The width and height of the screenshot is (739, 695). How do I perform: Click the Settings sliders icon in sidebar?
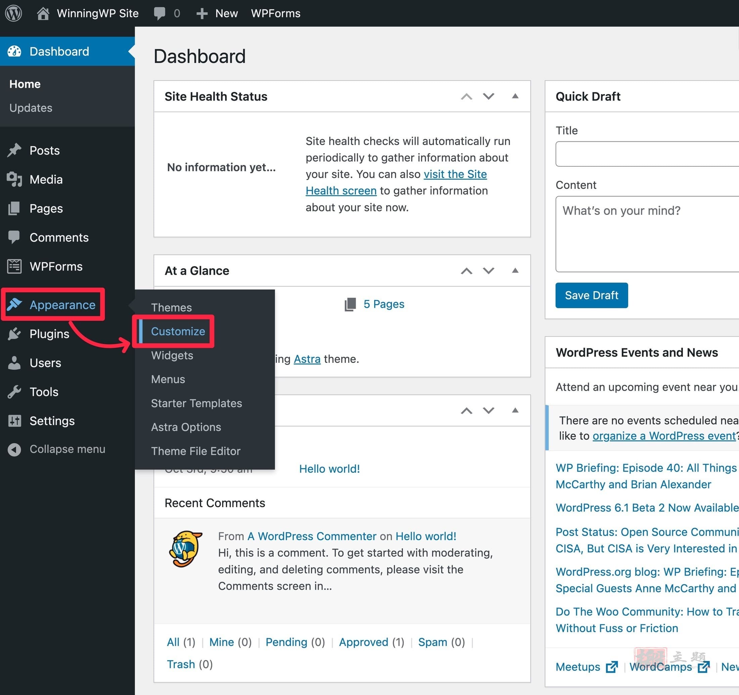pos(14,421)
